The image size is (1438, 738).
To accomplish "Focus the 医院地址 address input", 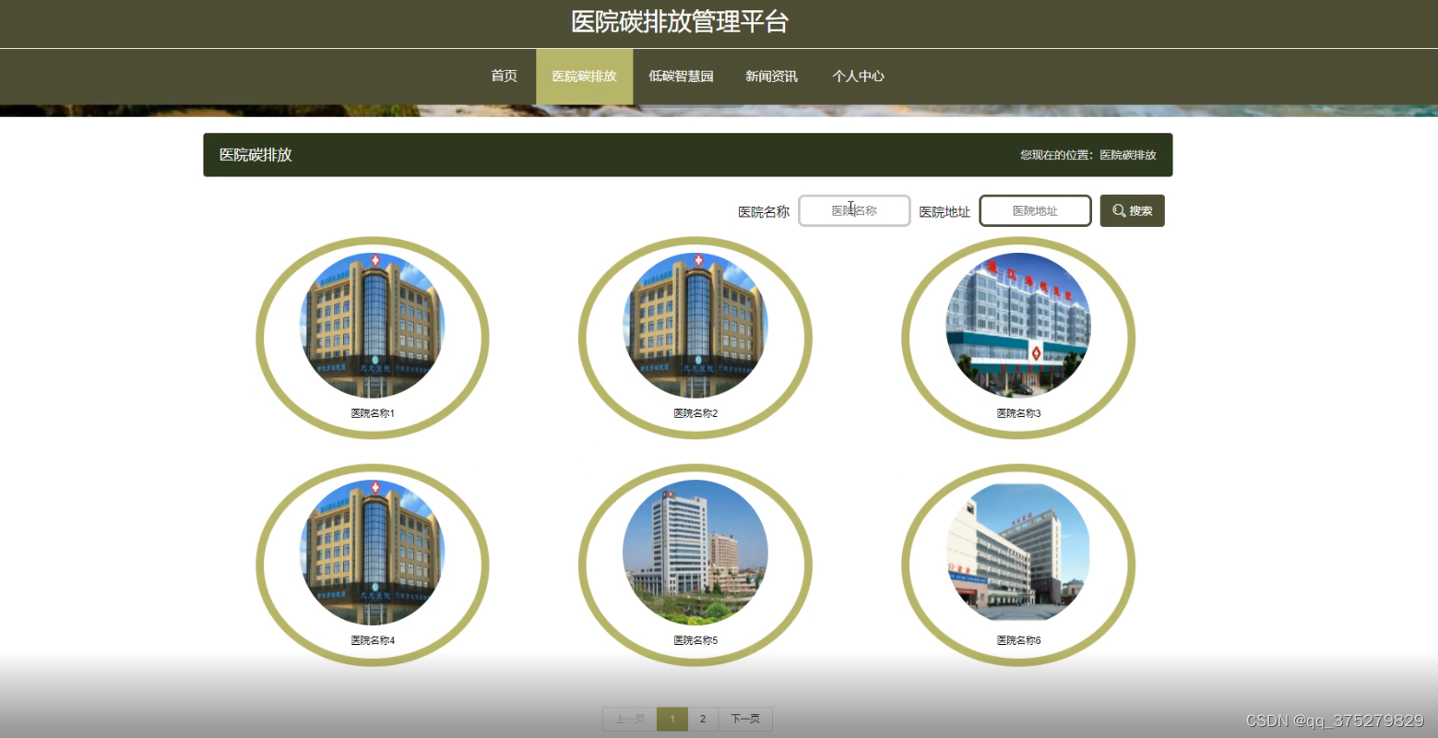I will pyautogui.click(x=1034, y=210).
